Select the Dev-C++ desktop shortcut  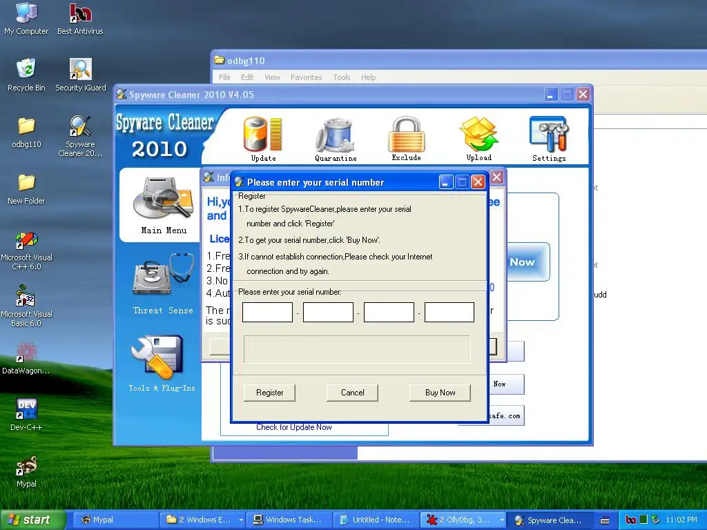point(26,415)
